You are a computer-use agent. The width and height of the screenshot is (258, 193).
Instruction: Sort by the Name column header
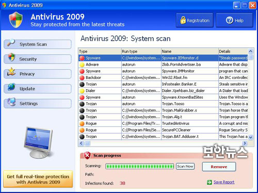(x=190, y=51)
